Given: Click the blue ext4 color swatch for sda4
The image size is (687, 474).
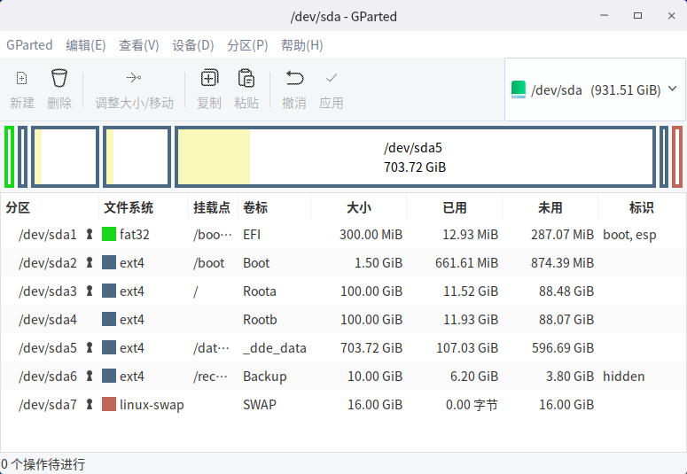Looking at the screenshot, I should pos(109,319).
